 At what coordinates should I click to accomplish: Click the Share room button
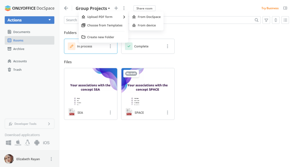coord(144,8)
